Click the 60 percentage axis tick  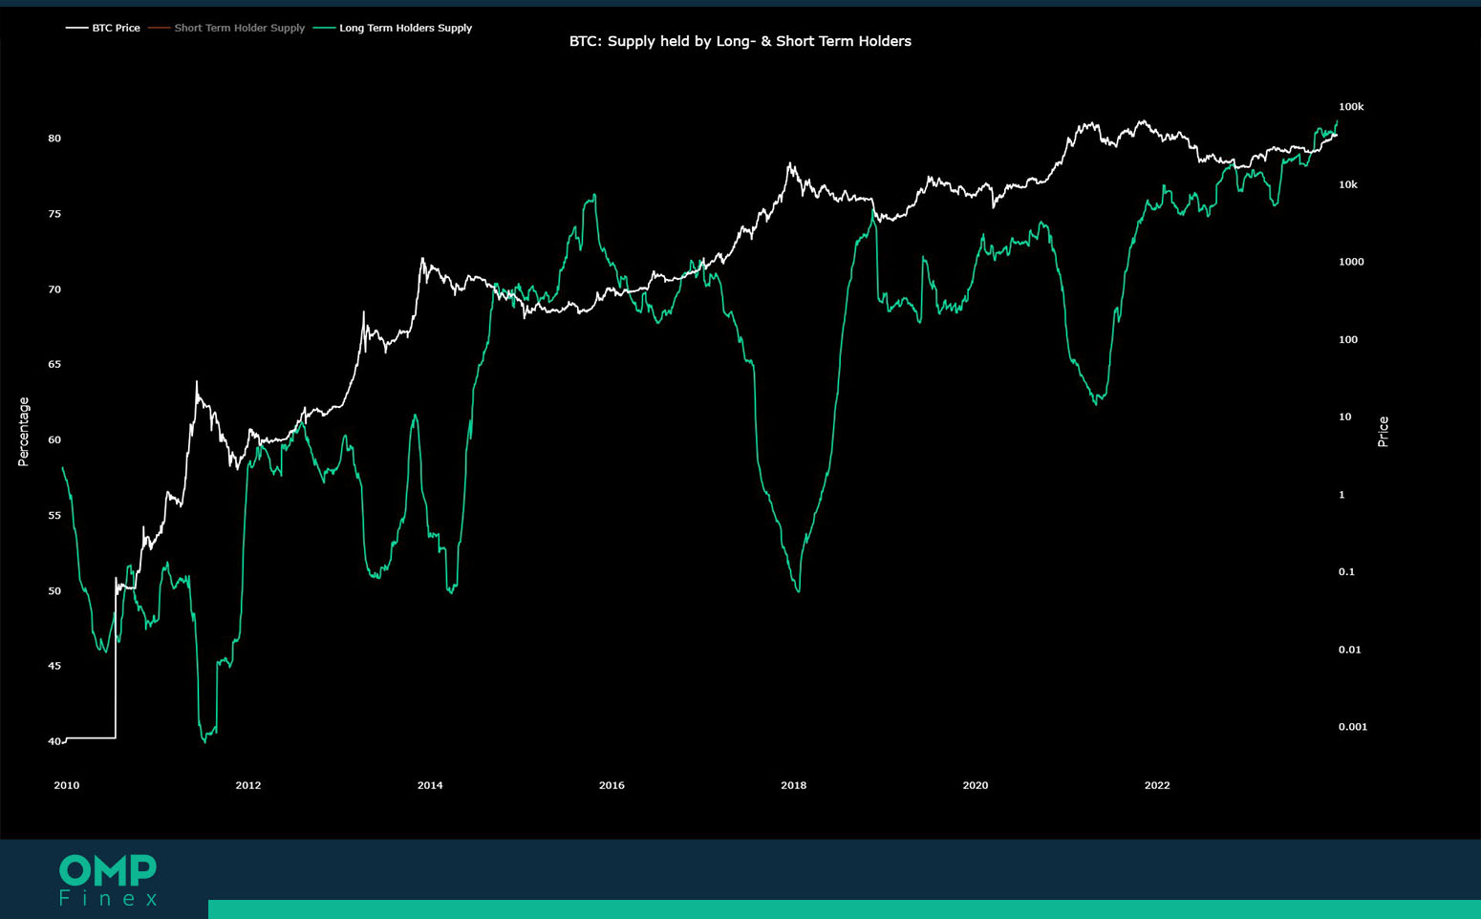(54, 440)
